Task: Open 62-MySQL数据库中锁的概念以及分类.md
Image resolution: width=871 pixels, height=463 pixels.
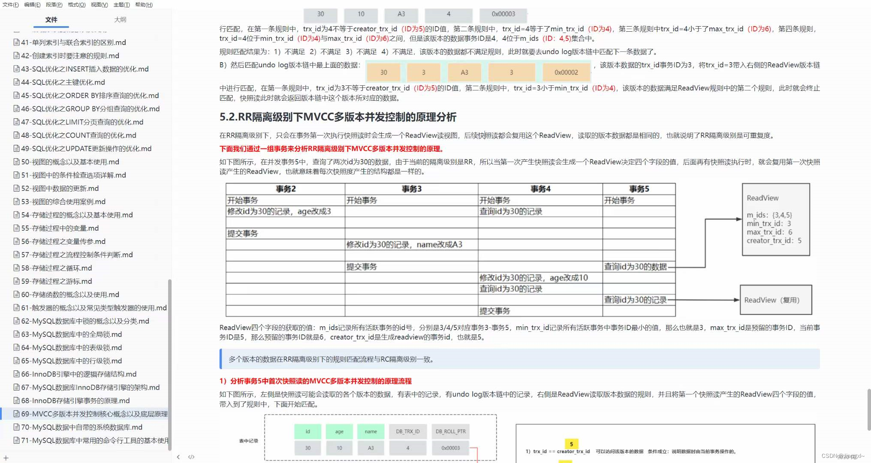Action: click(85, 322)
